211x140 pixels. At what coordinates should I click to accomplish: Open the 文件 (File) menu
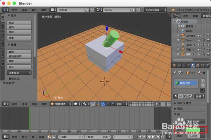[14, 10]
